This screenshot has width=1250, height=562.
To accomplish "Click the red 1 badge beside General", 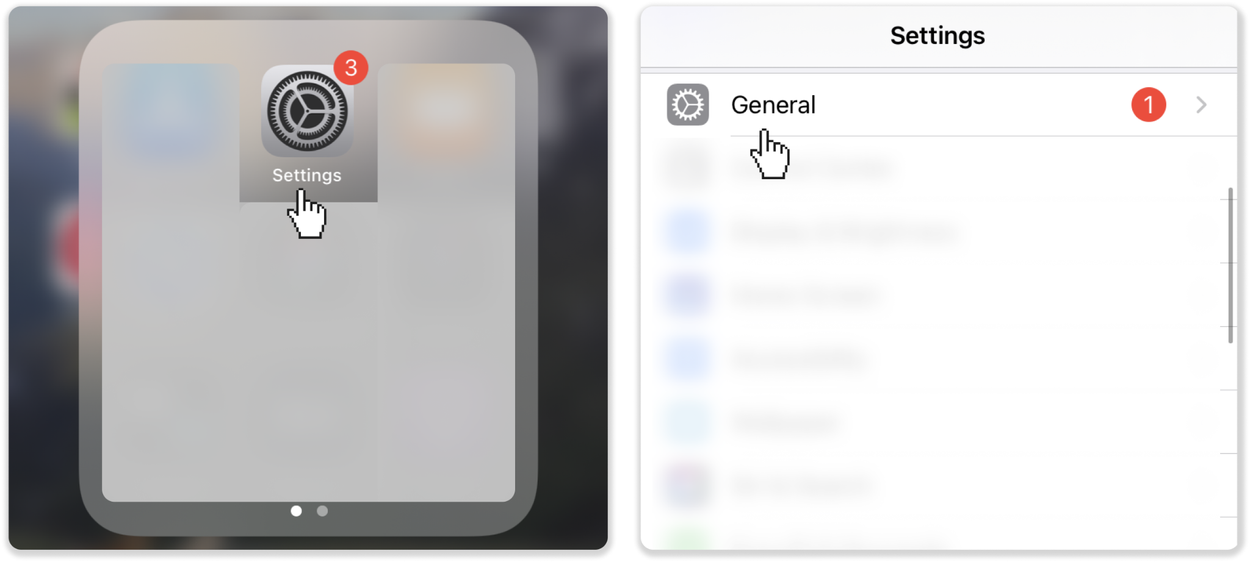I will (1149, 105).
